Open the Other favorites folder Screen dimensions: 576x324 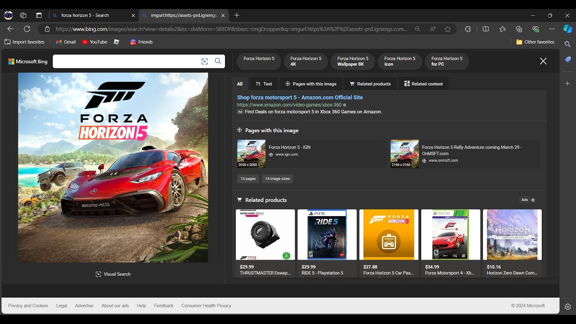(535, 42)
